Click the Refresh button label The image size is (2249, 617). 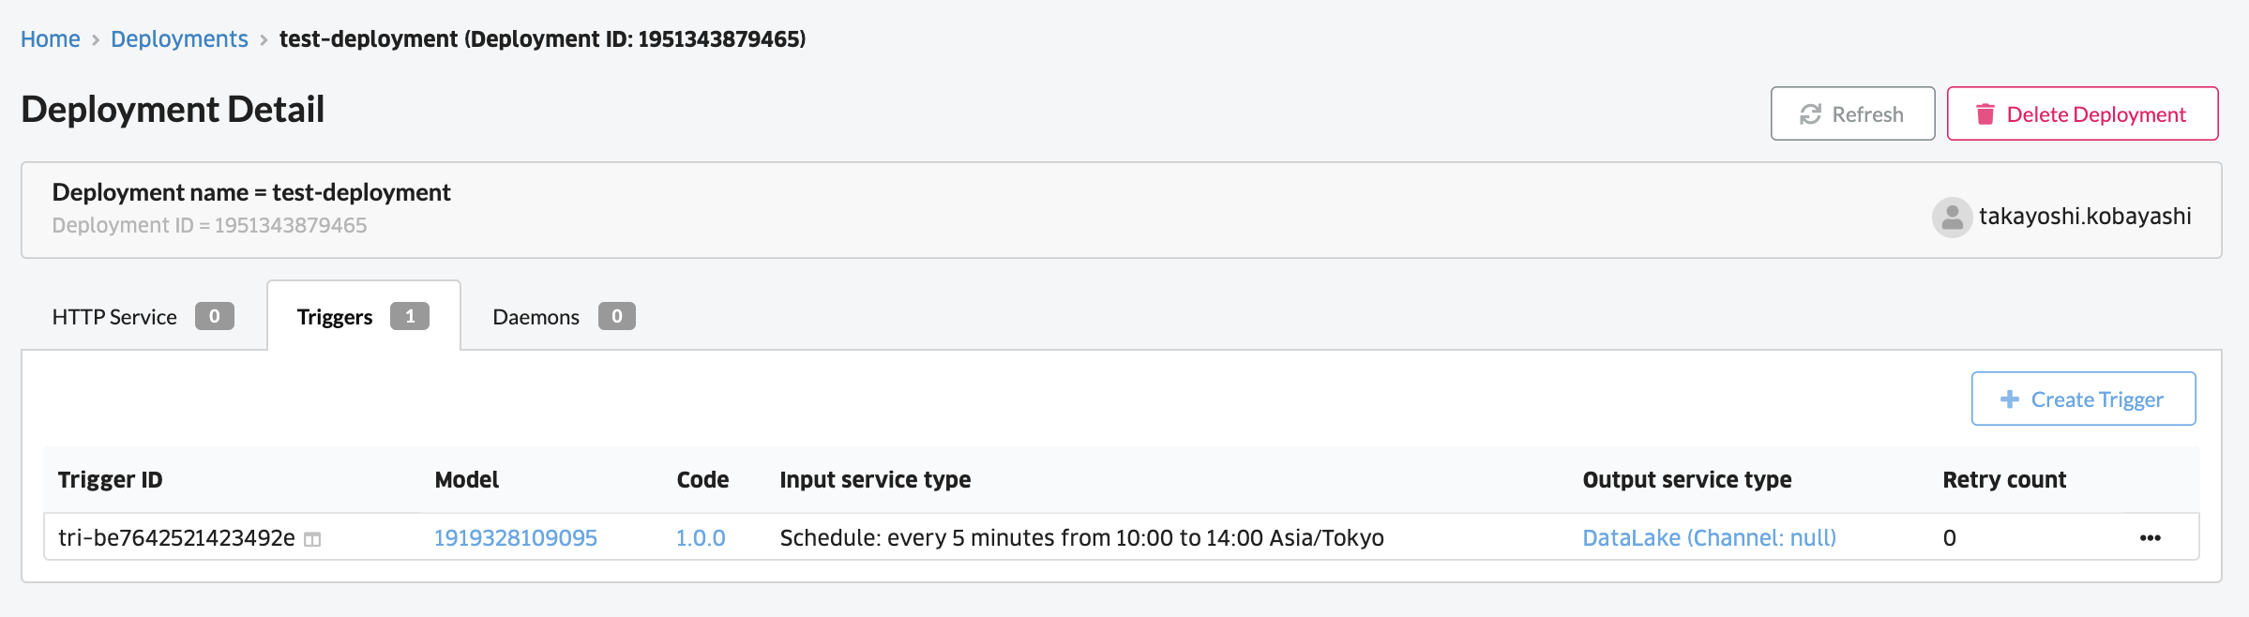[1867, 114]
